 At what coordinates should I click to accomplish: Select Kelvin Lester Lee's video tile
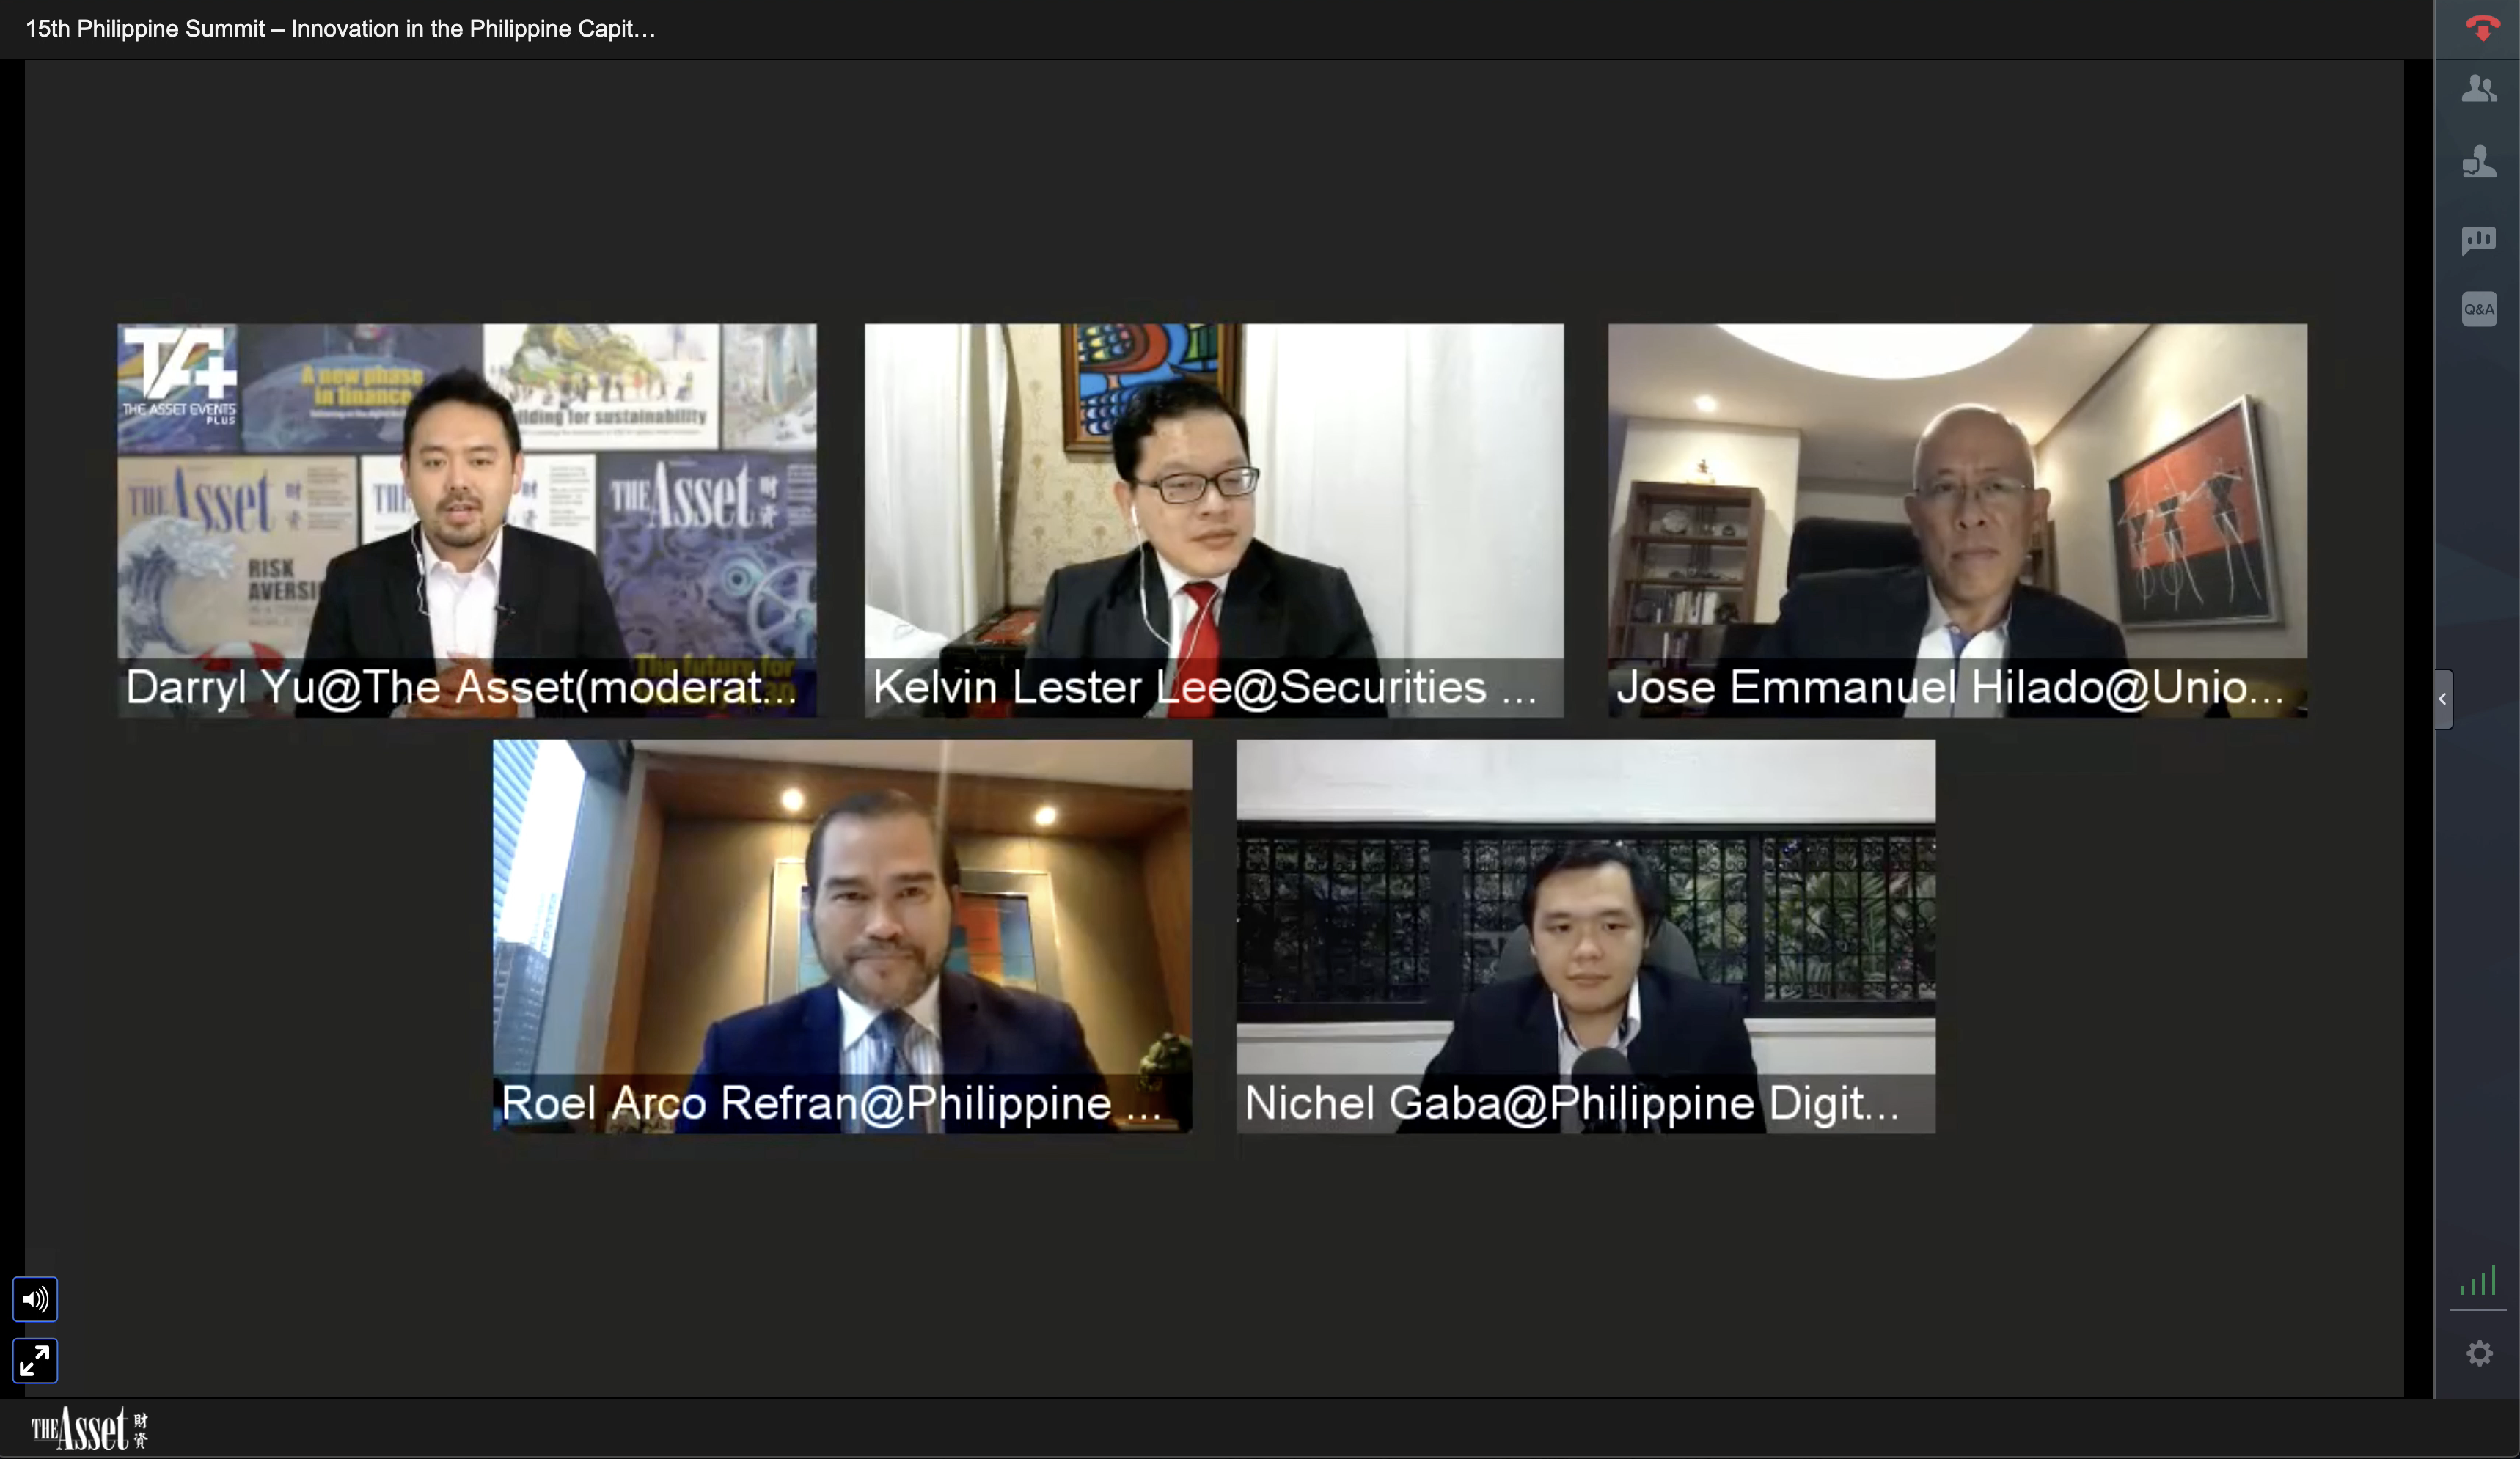click(1214, 520)
